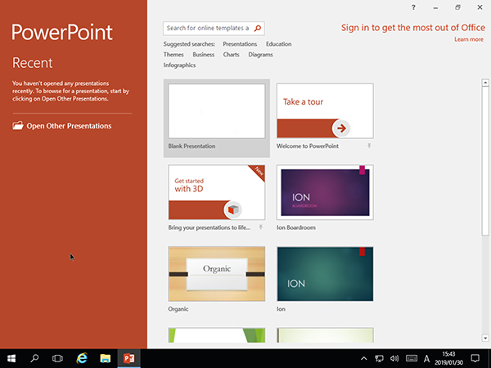Image resolution: width=491 pixels, height=368 pixels.
Task: Click the folder icon for Open Other Presentations
Action: tap(18, 126)
